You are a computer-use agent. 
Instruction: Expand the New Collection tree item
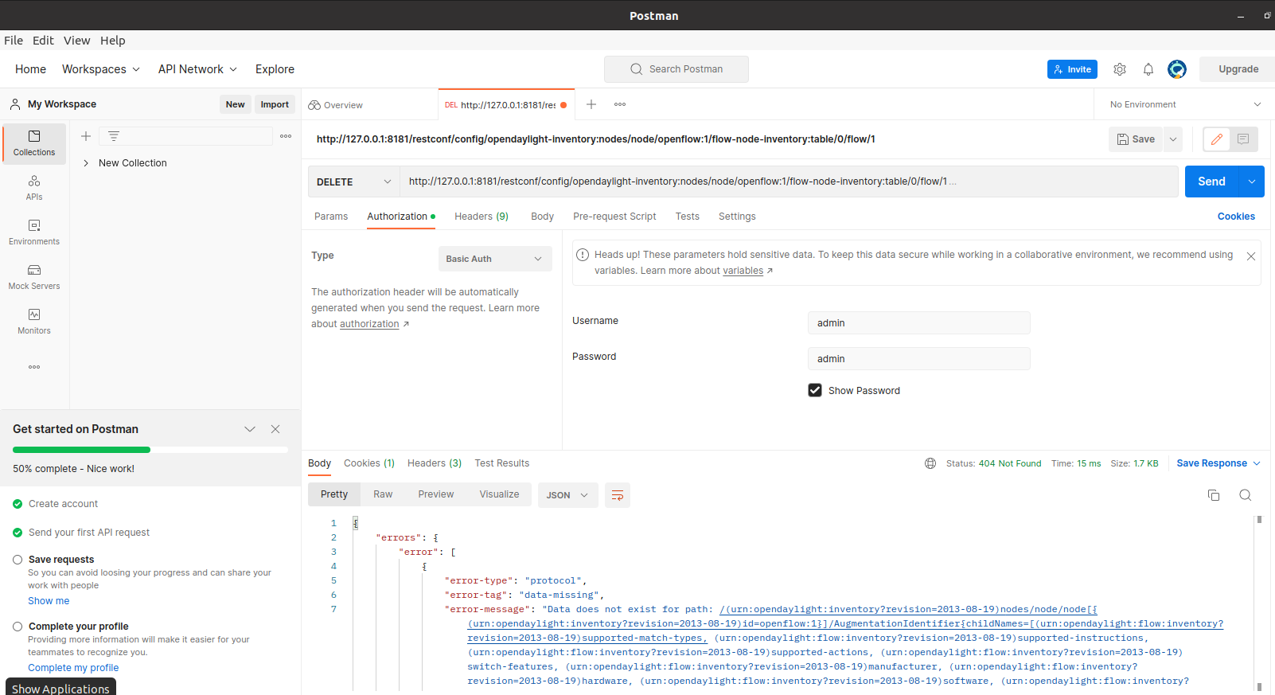86,163
